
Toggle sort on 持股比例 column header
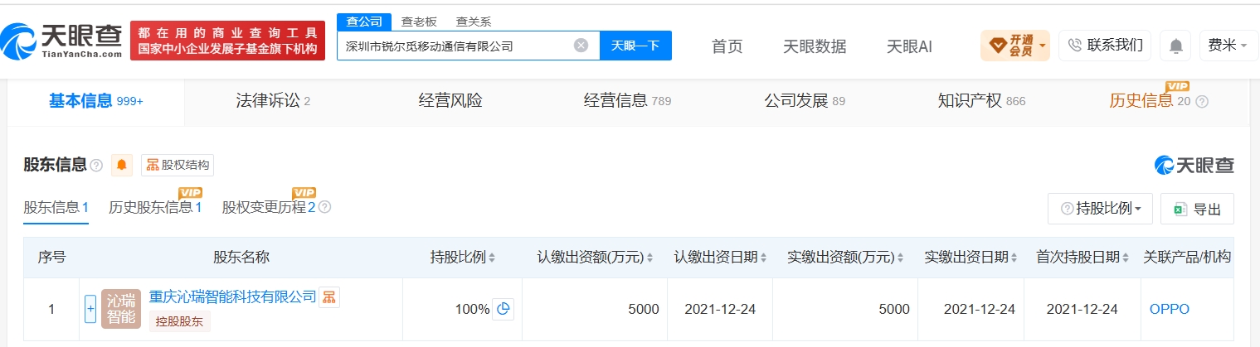(462, 258)
